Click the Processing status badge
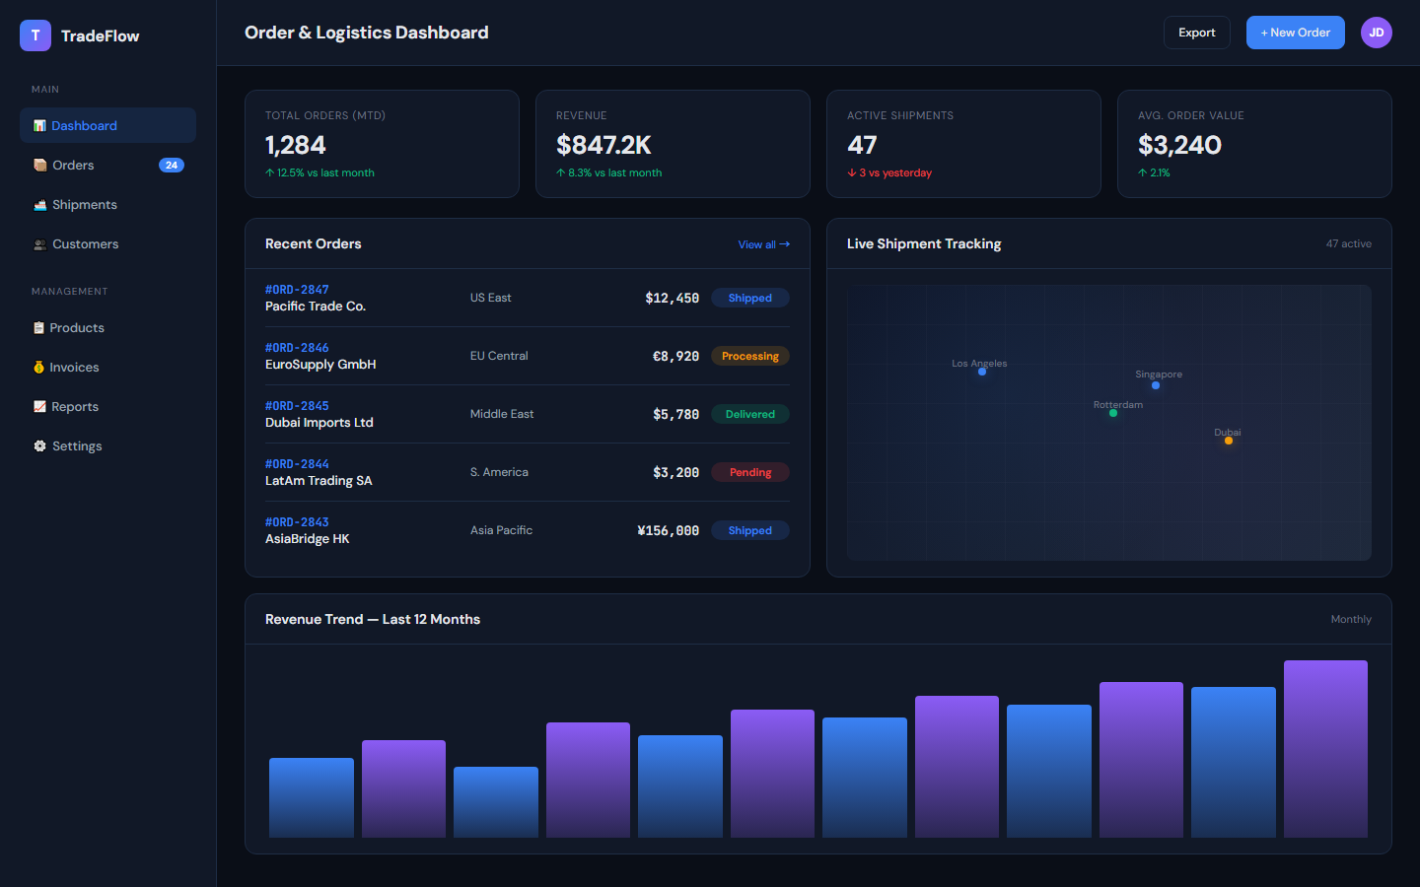 (749, 356)
